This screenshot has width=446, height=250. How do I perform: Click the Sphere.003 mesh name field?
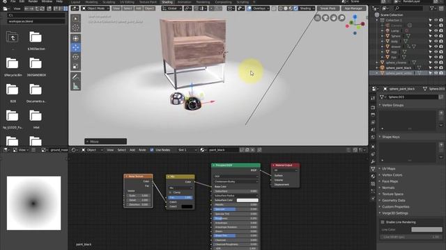click(412, 97)
